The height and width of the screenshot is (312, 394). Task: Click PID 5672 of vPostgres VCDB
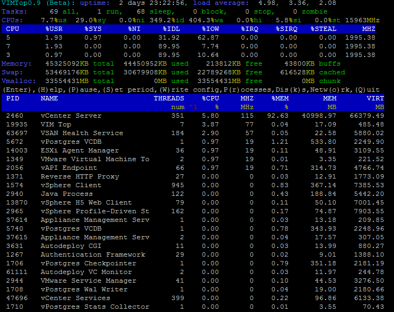15,142
